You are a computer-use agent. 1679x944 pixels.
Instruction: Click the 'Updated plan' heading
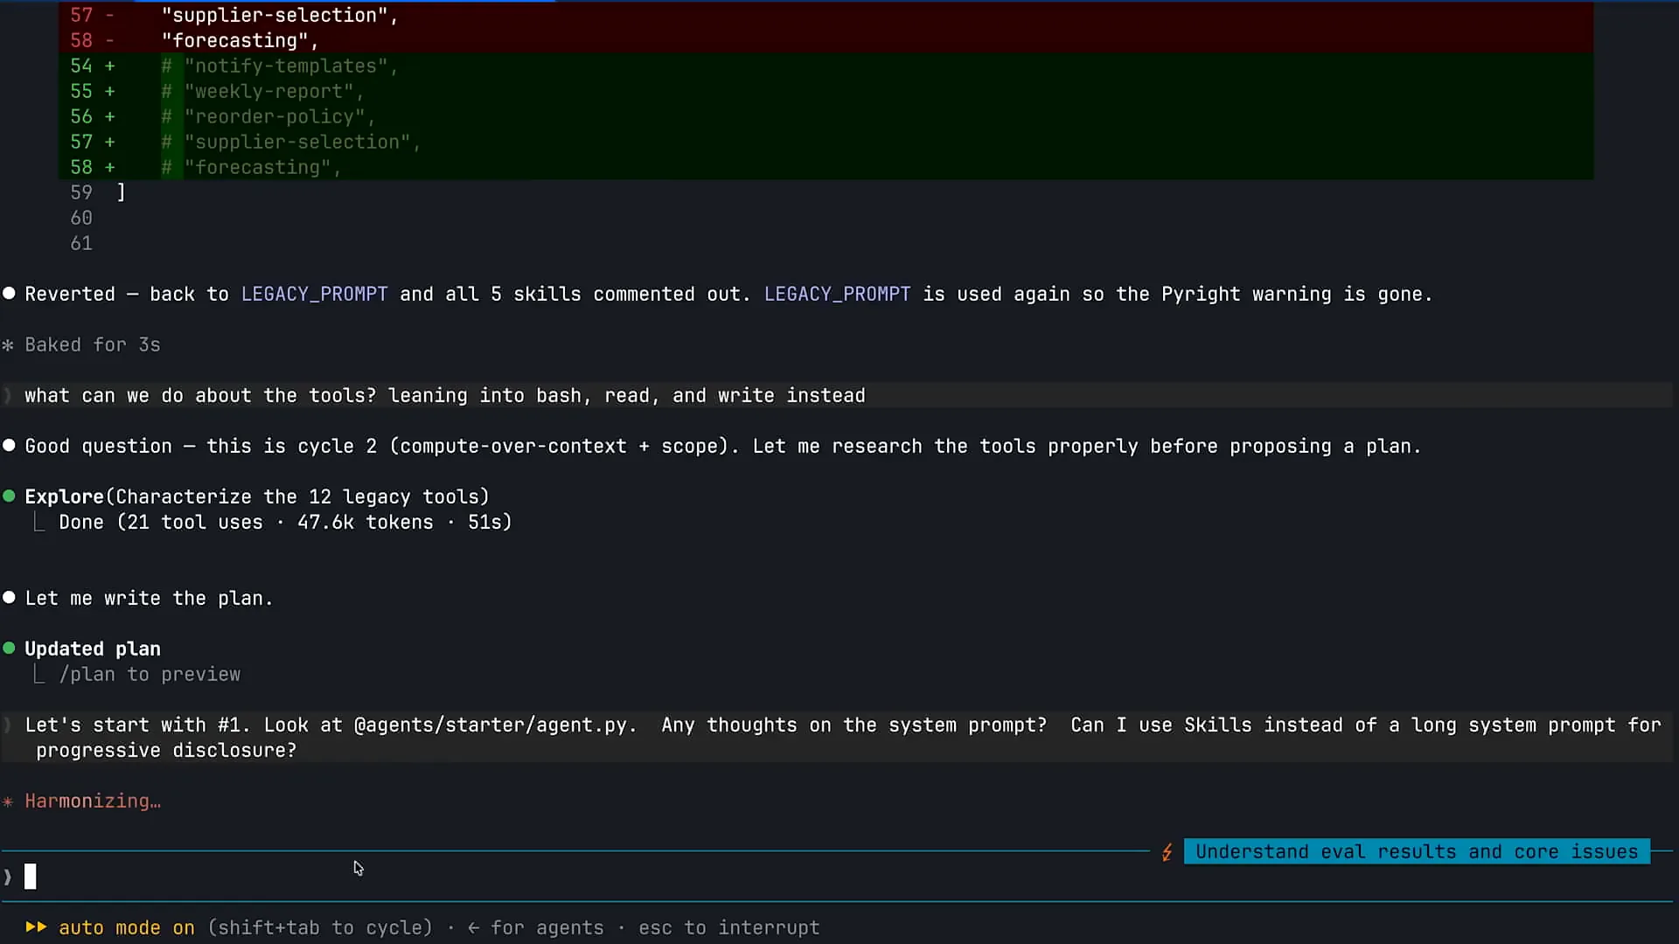(x=93, y=649)
